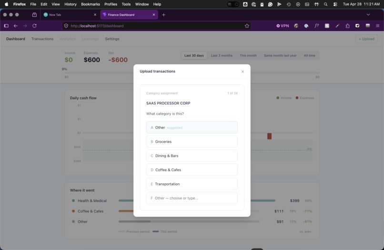
Task: Choose the Groceries category option
Action: coord(192,142)
